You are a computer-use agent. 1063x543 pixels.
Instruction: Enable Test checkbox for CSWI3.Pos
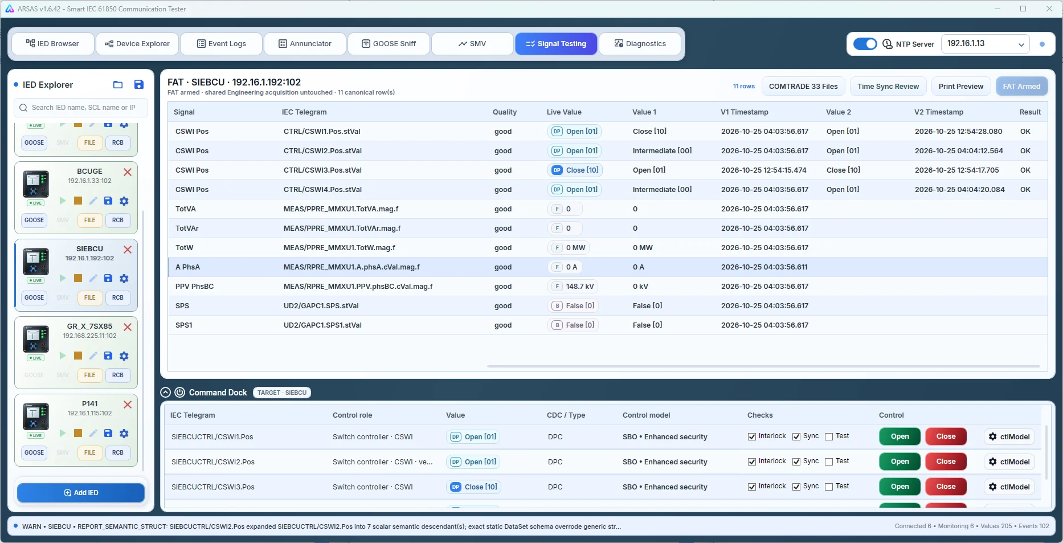pyautogui.click(x=829, y=487)
